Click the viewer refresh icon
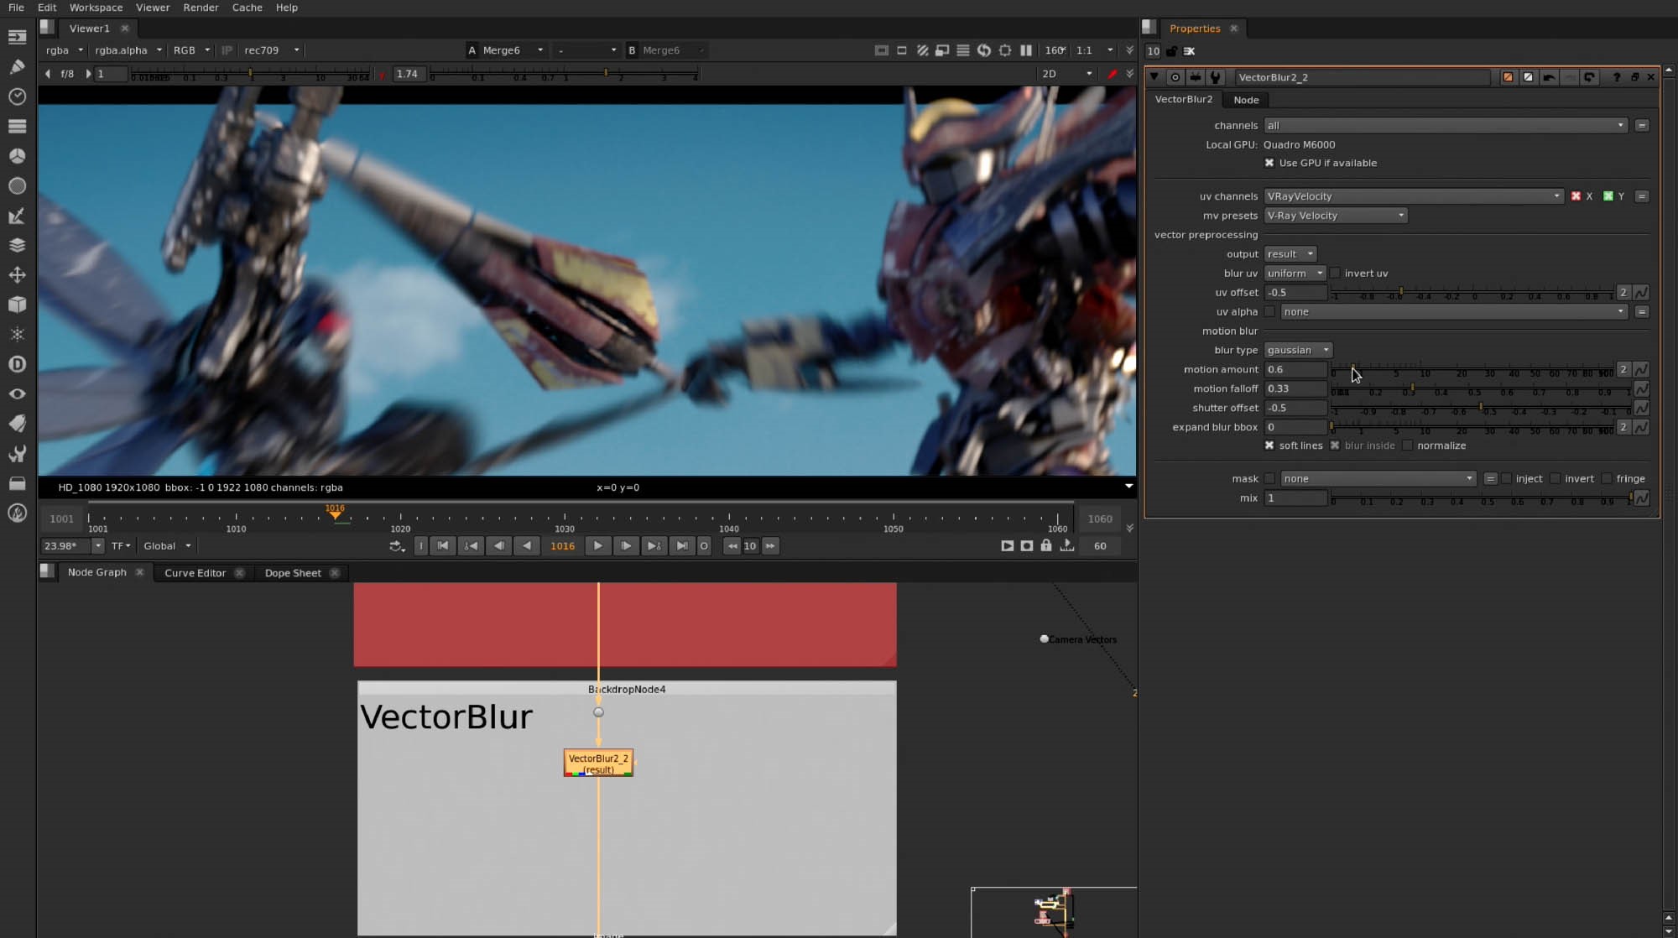Image resolution: width=1678 pixels, height=938 pixels. point(984,50)
